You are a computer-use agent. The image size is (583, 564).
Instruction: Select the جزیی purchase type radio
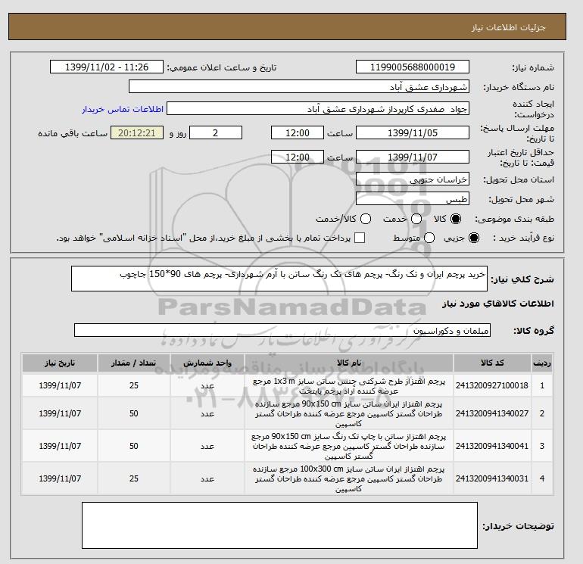[x=474, y=238]
